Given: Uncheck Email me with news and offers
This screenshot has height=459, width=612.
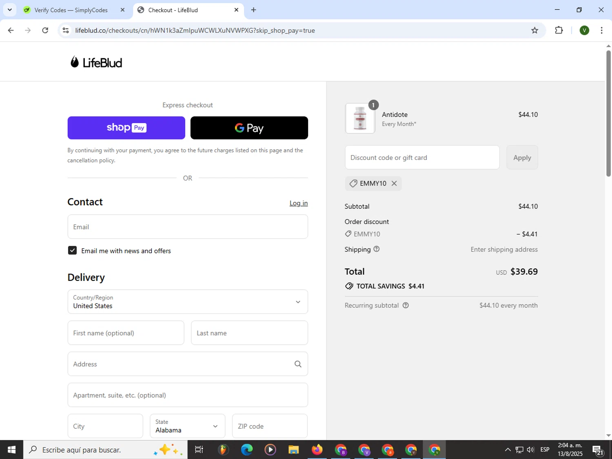Looking at the screenshot, I should pyautogui.click(x=72, y=251).
